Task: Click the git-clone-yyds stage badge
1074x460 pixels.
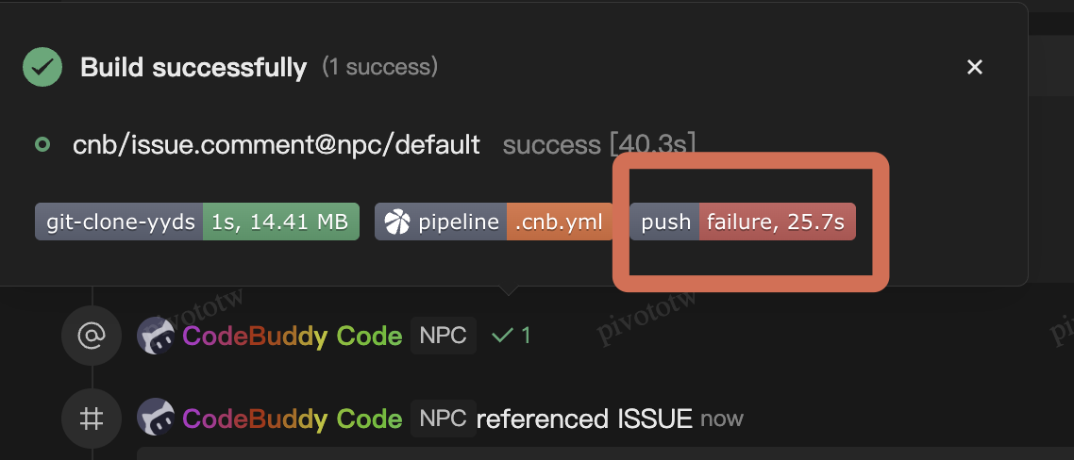Action: [120, 222]
